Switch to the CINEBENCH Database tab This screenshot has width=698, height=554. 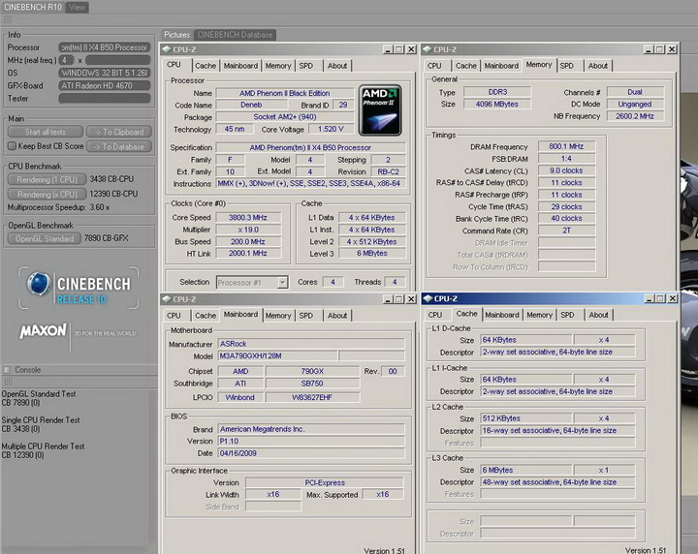[x=235, y=35]
